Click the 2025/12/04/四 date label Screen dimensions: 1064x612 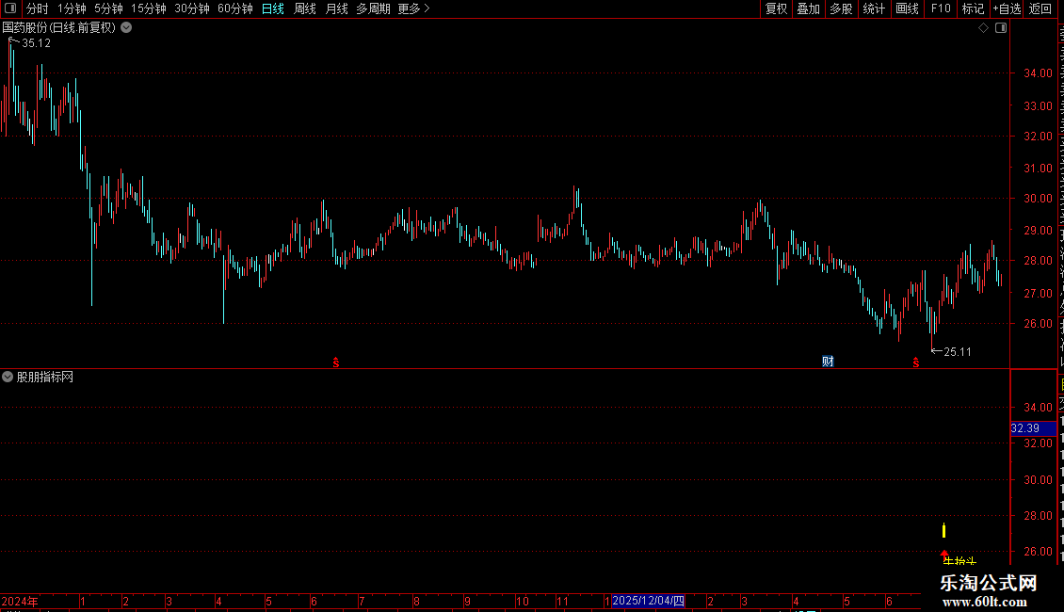coord(648,601)
